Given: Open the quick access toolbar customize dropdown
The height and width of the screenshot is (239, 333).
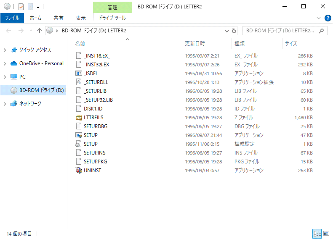Looking at the screenshot, I should [x=38, y=7].
